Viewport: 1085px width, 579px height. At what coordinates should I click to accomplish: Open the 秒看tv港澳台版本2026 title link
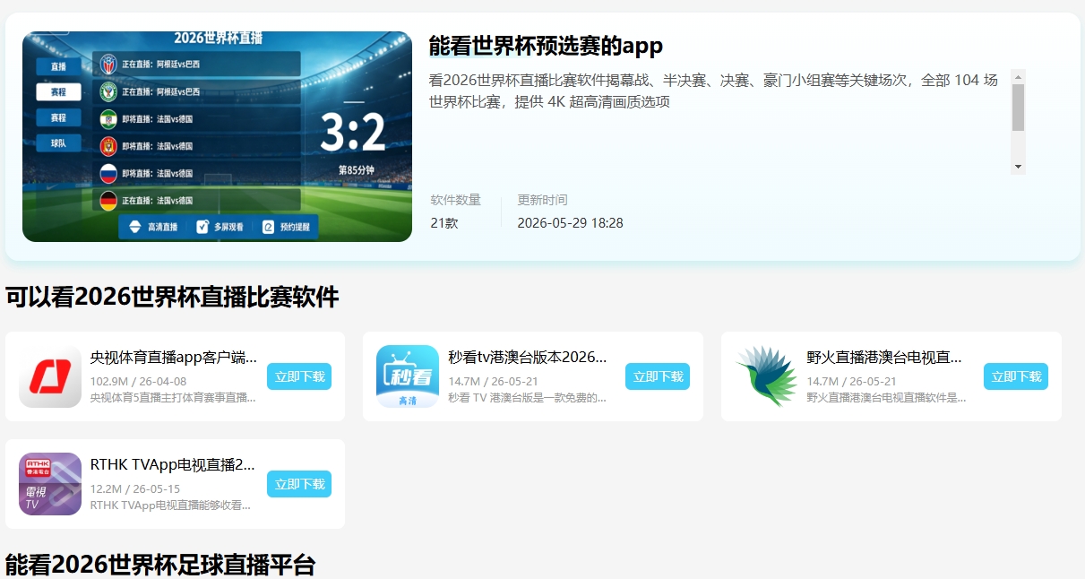[x=528, y=357]
